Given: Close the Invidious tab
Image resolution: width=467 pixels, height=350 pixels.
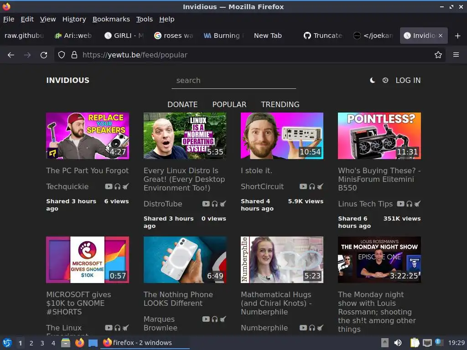Looking at the screenshot, I should tap(441, 36).
